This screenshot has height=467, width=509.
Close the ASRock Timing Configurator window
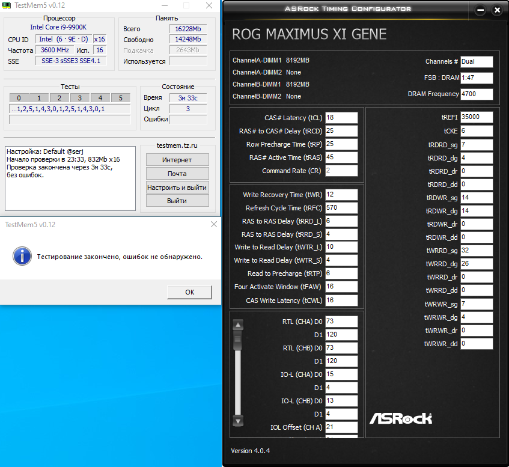497,10
